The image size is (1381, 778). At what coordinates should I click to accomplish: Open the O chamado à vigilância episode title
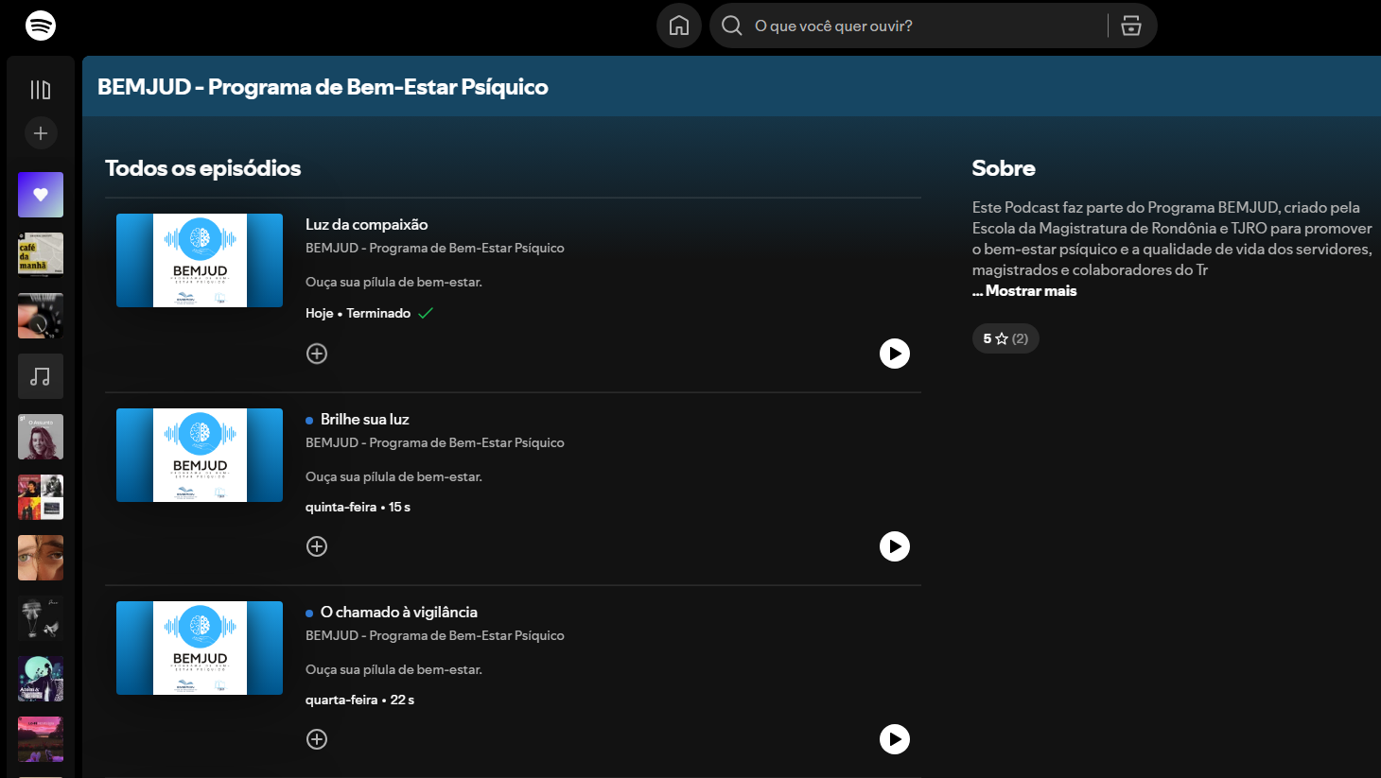pos(398,613)
